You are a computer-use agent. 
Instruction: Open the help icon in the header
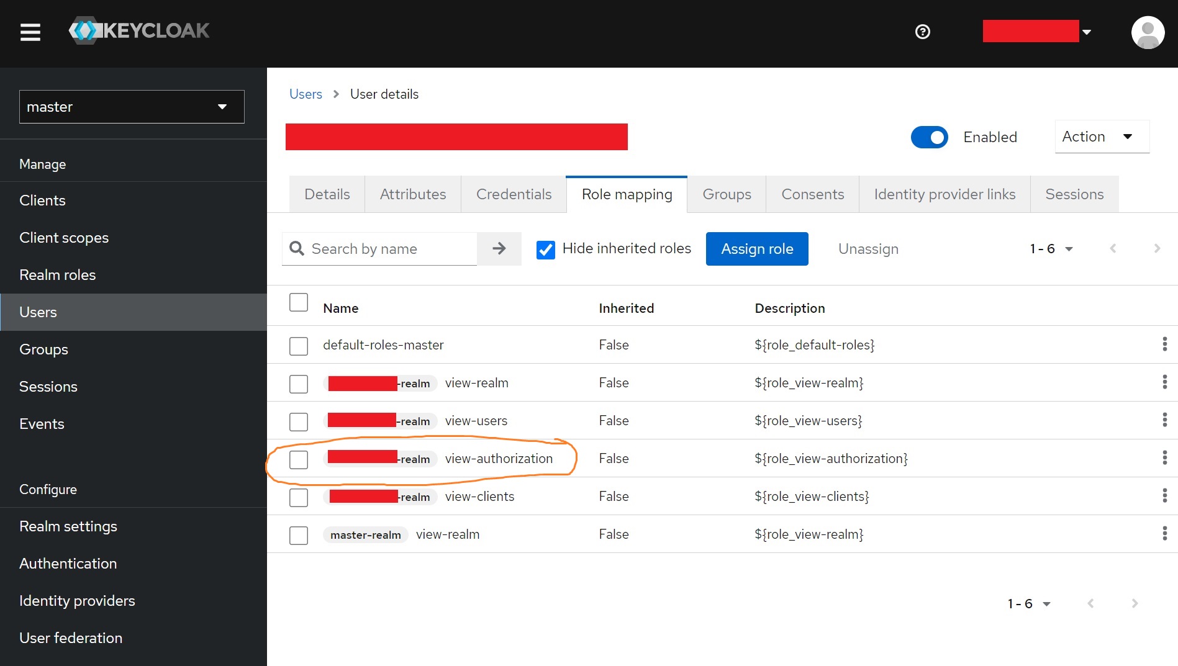(922, 32)
